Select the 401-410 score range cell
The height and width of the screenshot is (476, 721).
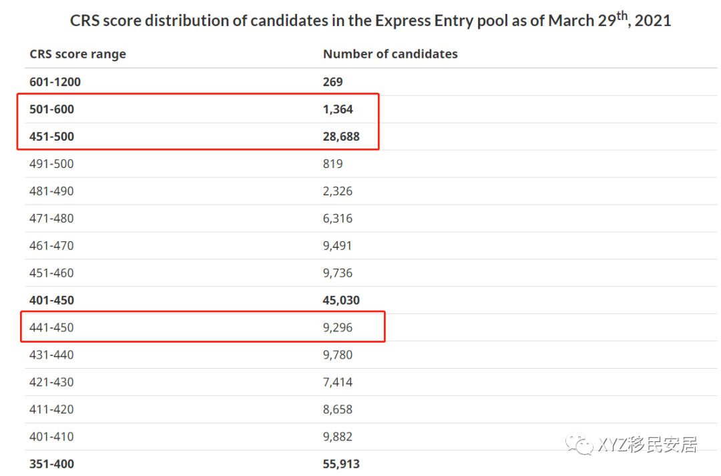coord(51,437)
